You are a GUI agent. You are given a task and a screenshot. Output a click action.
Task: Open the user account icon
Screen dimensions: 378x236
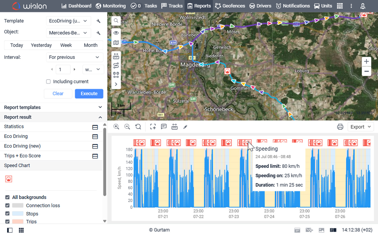pos(363,6)
